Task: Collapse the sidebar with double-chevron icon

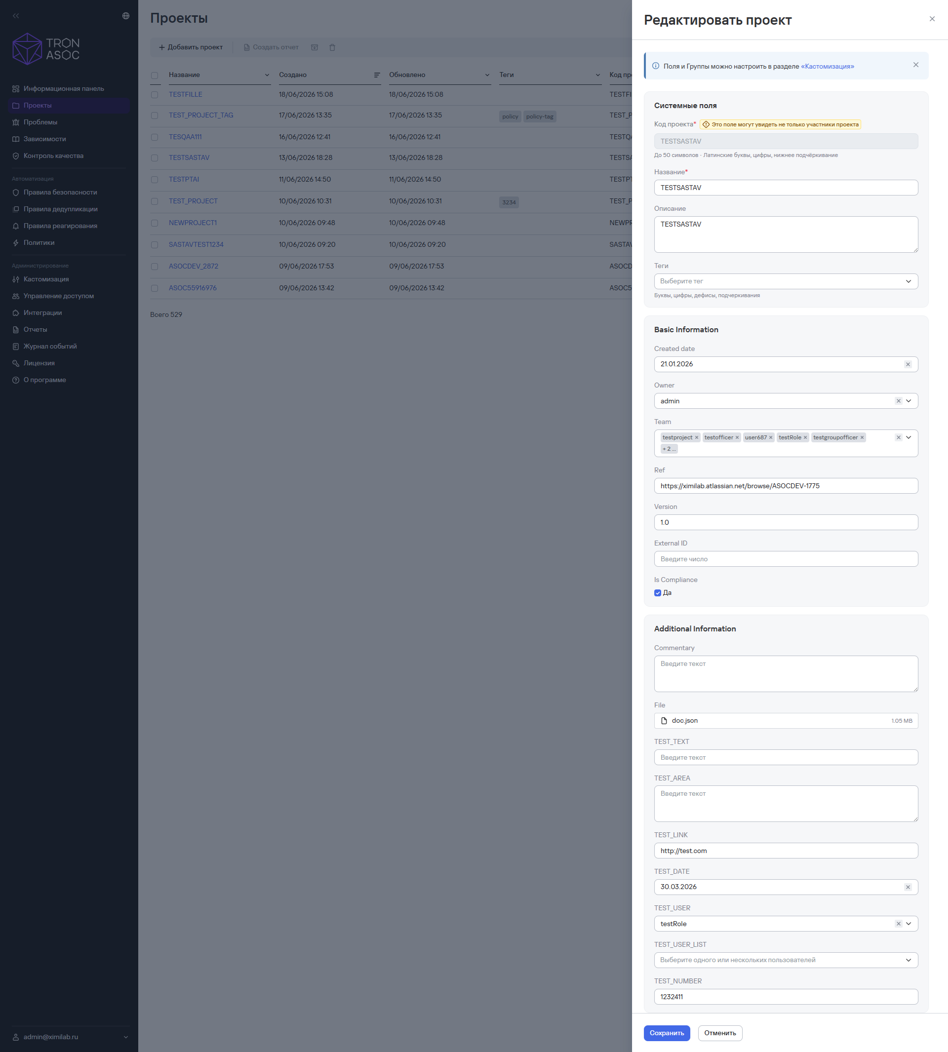Action: tap(16, 16)
